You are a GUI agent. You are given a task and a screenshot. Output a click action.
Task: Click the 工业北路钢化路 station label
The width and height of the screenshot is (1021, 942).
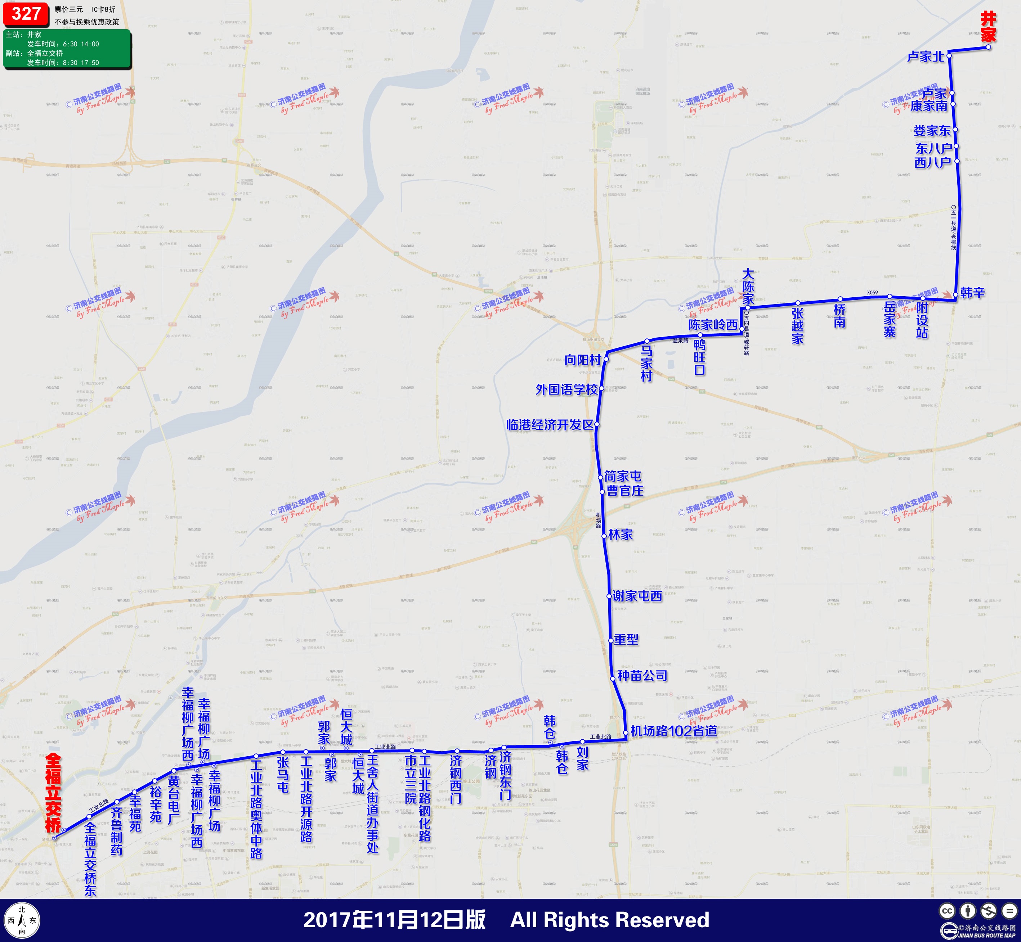(425, 798)
